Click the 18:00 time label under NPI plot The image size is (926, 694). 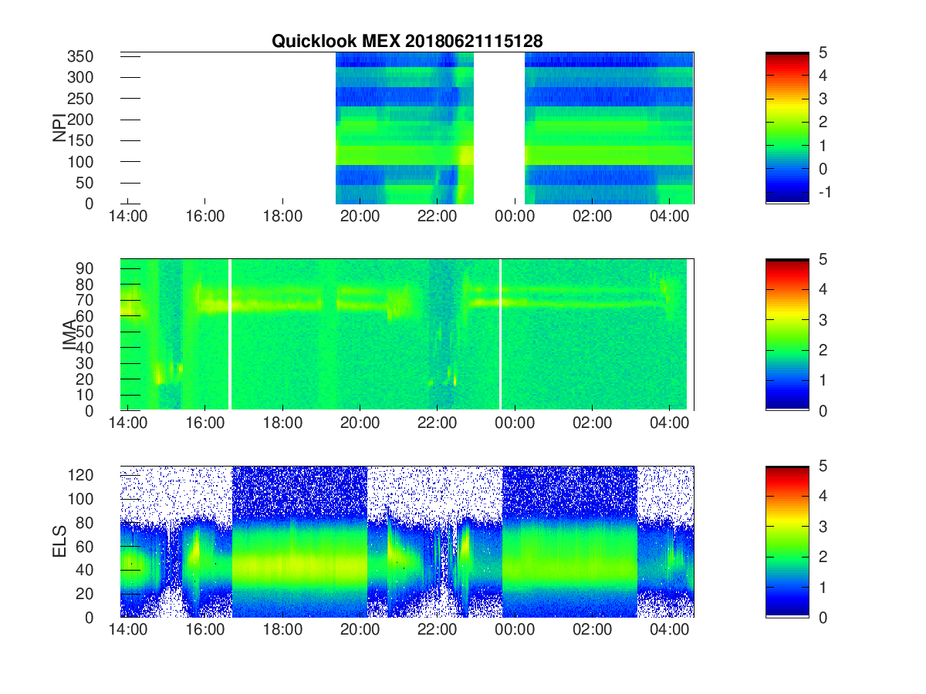click(282, 217)
